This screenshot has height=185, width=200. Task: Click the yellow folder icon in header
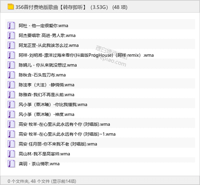pyautogui.click(x=10, y=7)
